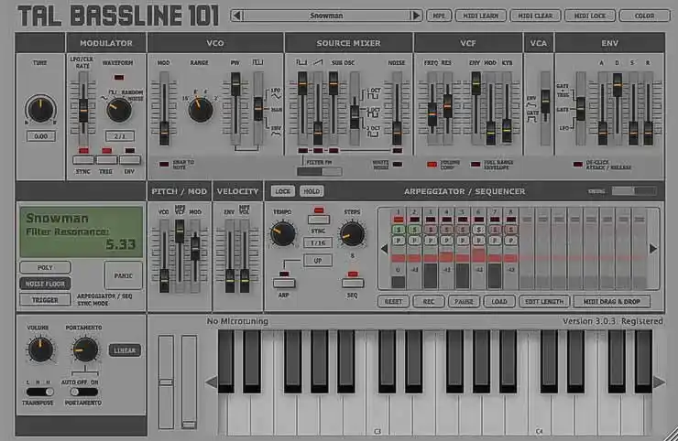Click the SWING slider

click(x=634, y=191)
